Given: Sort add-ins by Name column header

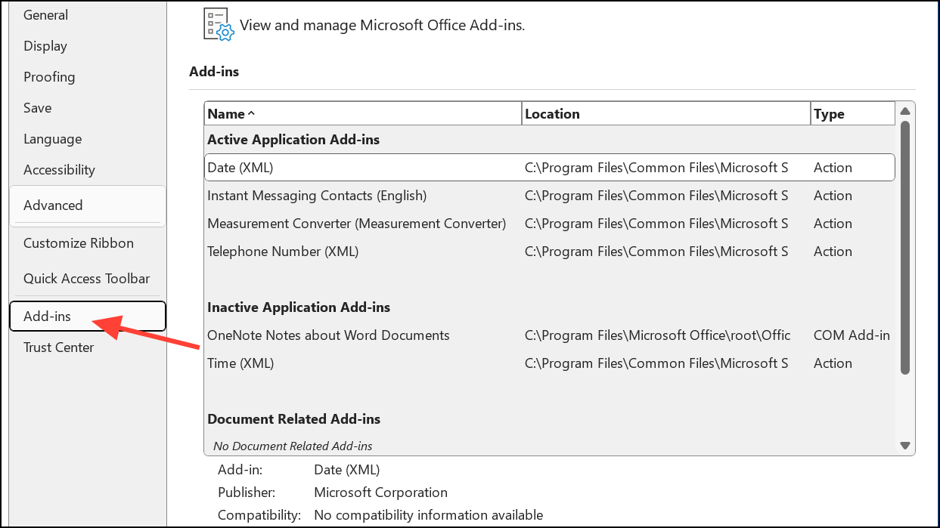Looking at the screenshot, I should tap(363, 114).
